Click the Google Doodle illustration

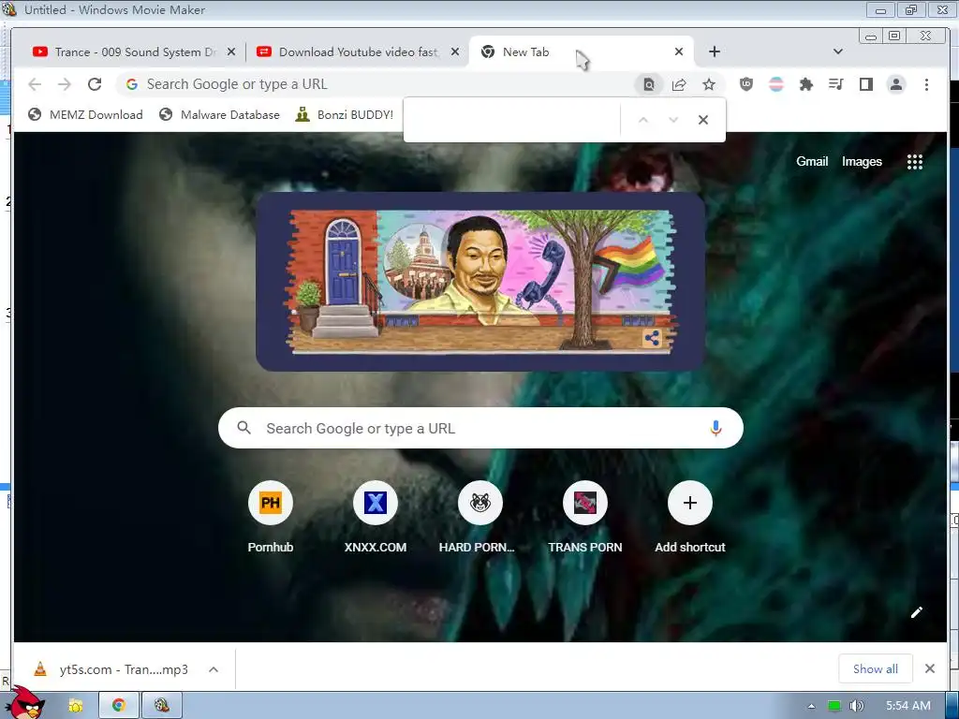[480, 281]
